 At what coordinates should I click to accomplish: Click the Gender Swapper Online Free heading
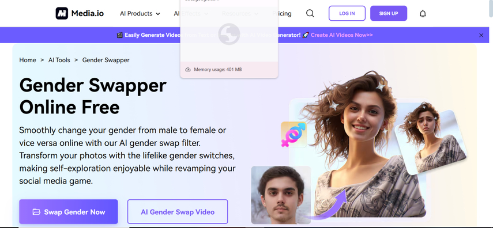[x=93, y=96]
